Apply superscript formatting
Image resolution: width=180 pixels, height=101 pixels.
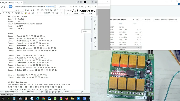(x=16, y=13)
